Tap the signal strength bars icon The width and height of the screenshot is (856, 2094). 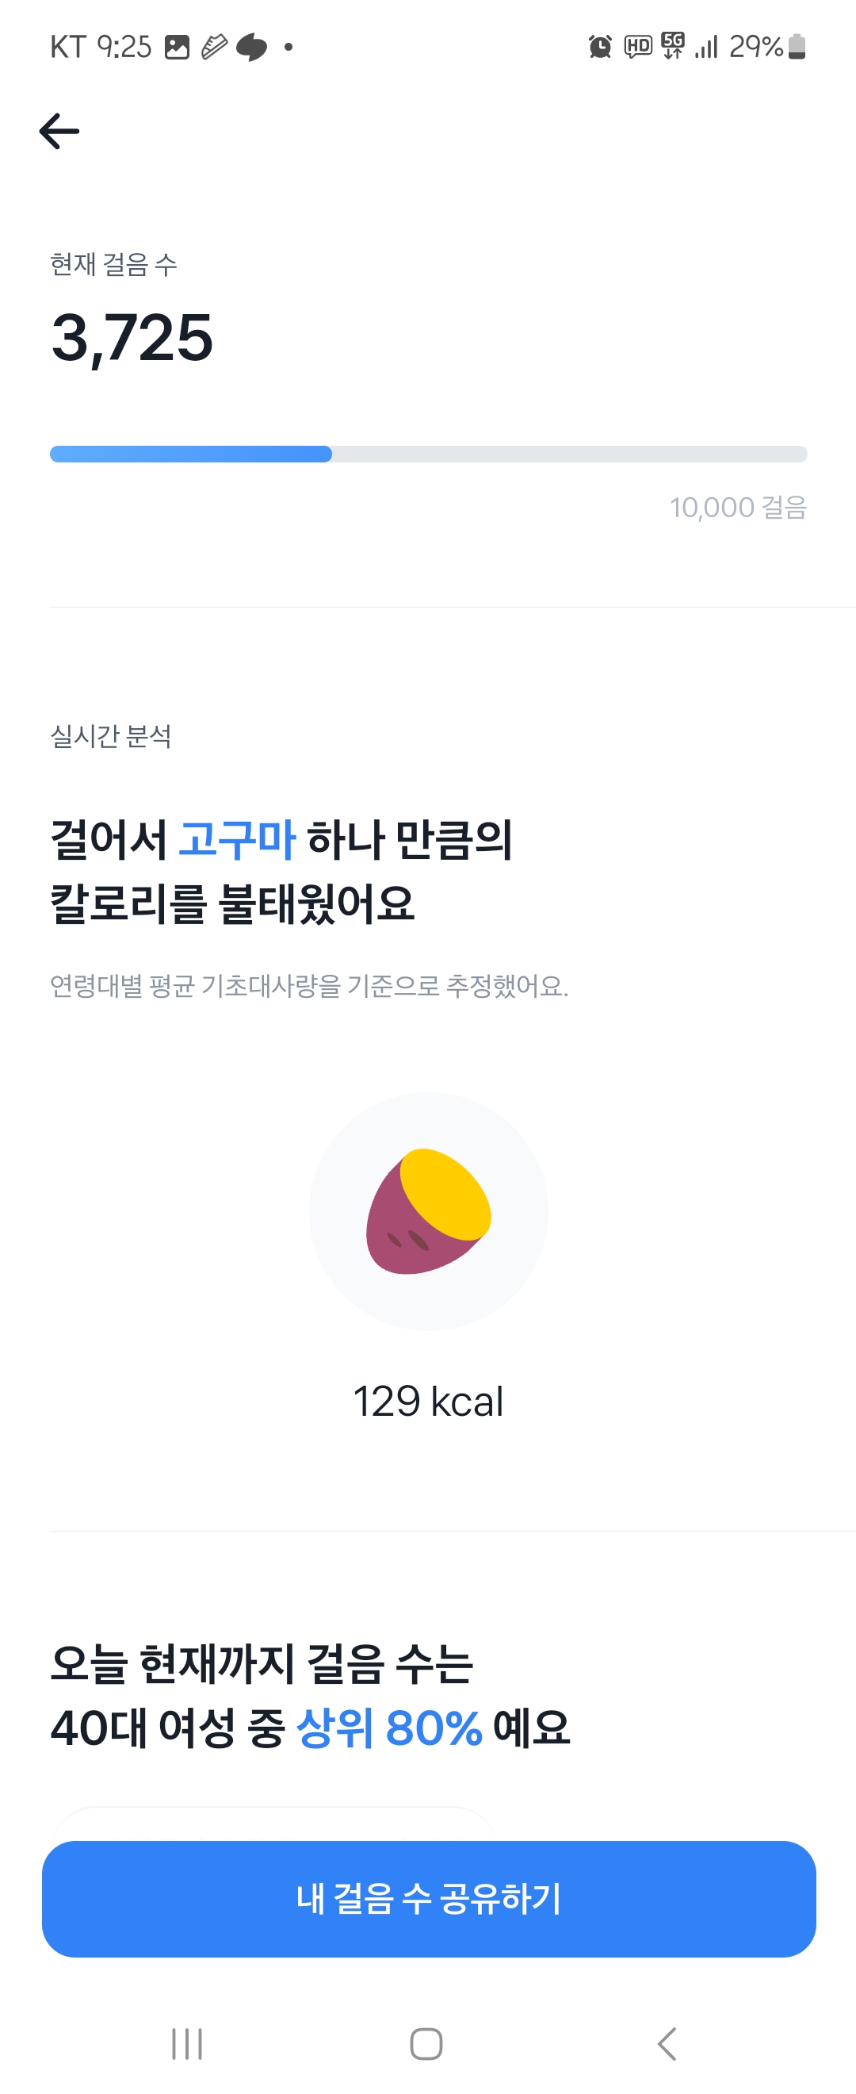tap(706, 46)
